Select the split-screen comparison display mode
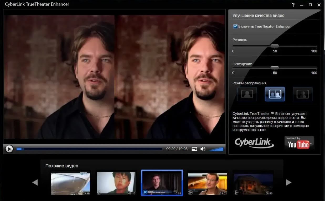The width and height of the screenshot is (325, 201). click(275, 94)
